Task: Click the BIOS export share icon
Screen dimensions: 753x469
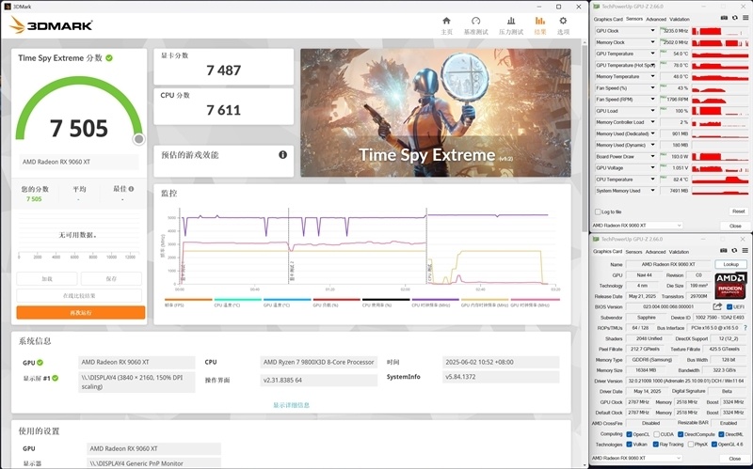Action: (x=717, y=307)
